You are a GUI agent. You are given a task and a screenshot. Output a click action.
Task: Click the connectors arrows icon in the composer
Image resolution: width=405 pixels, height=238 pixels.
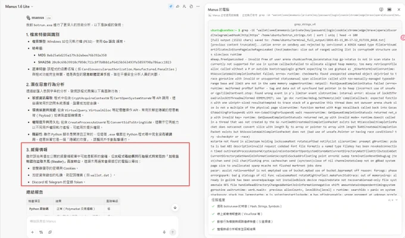coord(41,232)
